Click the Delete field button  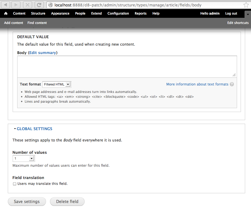67,201
